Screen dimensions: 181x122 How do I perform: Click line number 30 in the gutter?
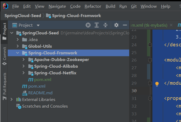click(x=134, y=91)
